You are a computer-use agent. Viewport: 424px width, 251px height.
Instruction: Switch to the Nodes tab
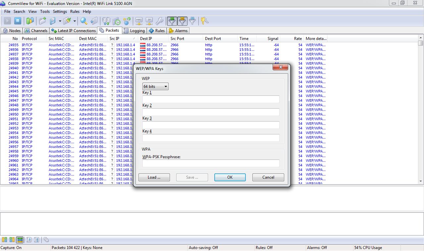(x=12, y=31)
